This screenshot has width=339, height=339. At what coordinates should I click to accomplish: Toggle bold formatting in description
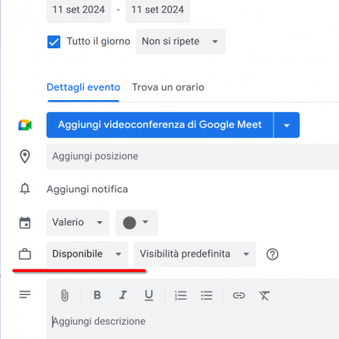coord(97,295)
